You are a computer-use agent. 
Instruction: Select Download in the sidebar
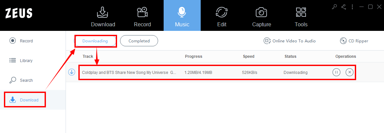point(24,100)
